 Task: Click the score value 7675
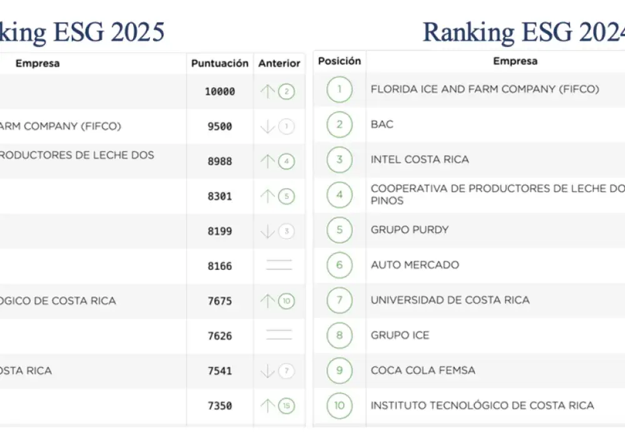(219, 301)
